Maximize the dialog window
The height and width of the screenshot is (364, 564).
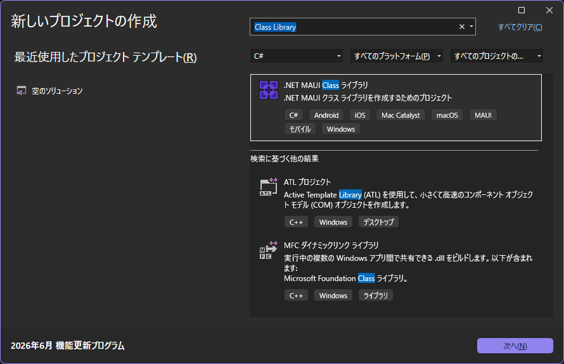coord(521,10)
